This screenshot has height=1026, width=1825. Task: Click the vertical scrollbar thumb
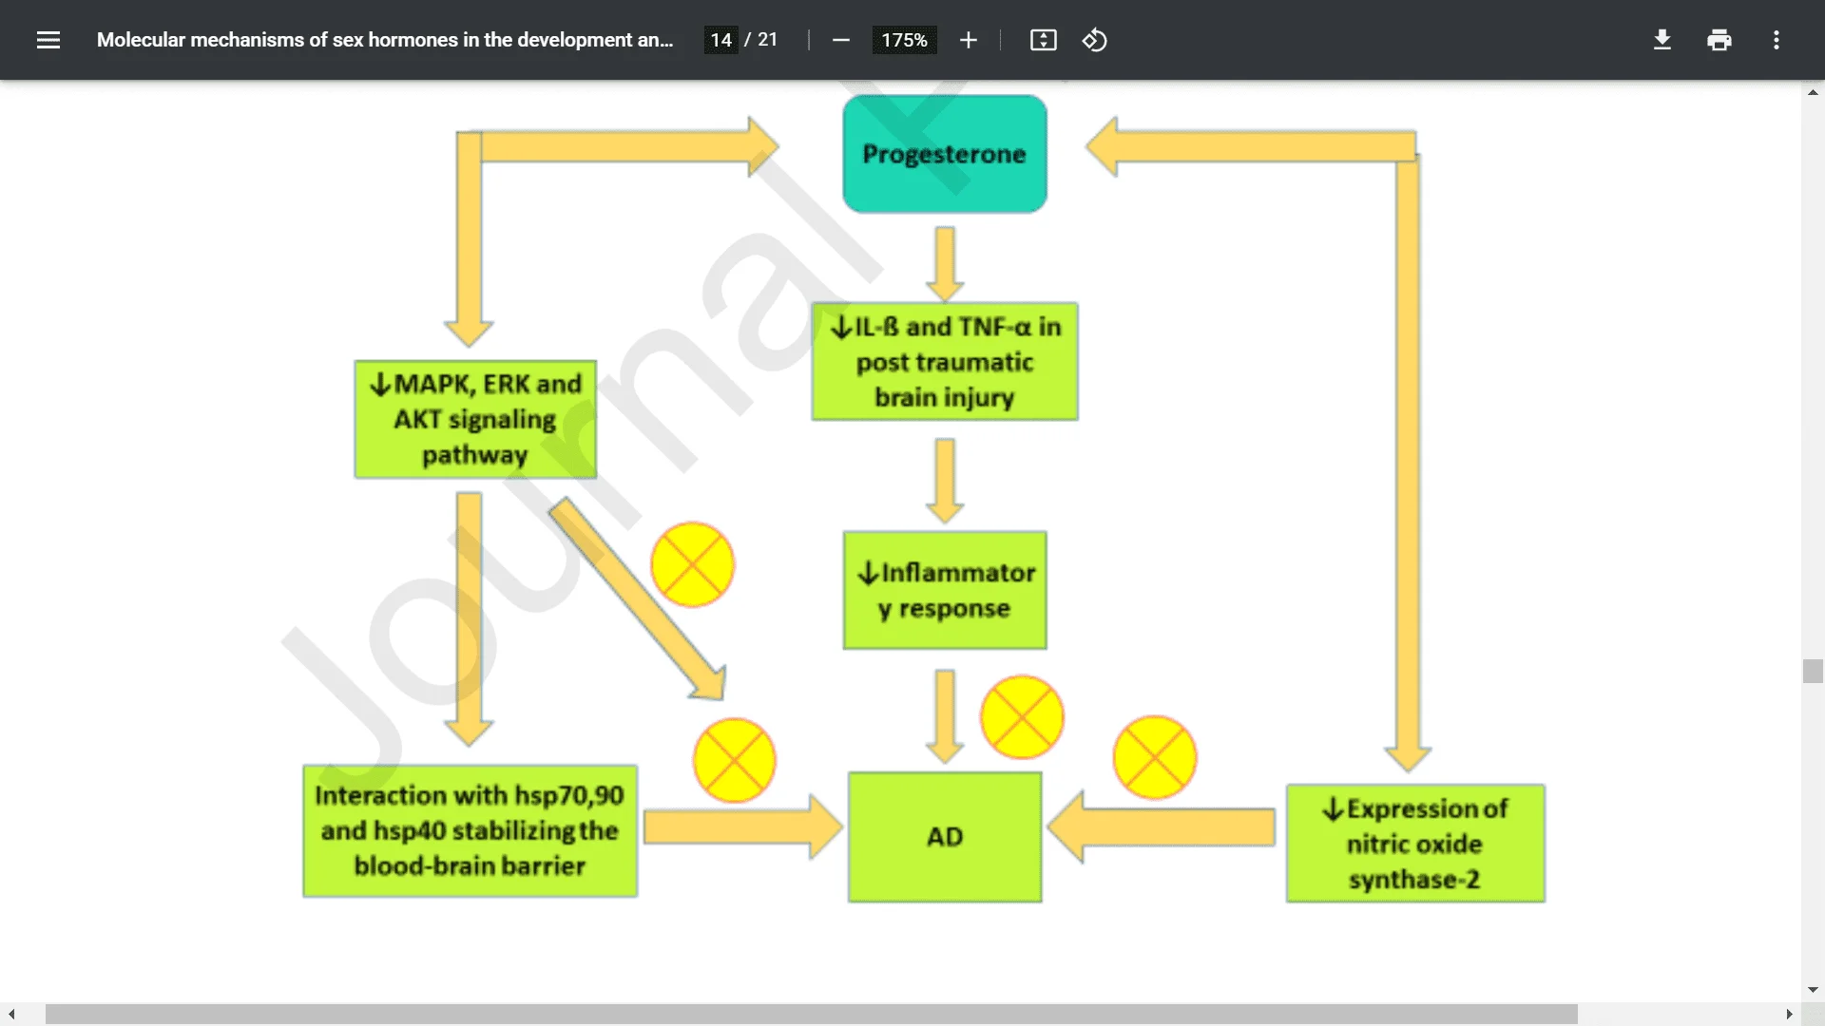point(1813,671)
